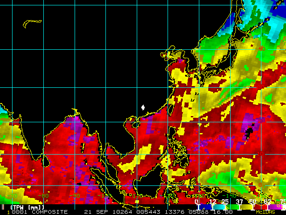Click the red equator latitude label "0"
Screen dimensions: 286x215
(260, 185)
